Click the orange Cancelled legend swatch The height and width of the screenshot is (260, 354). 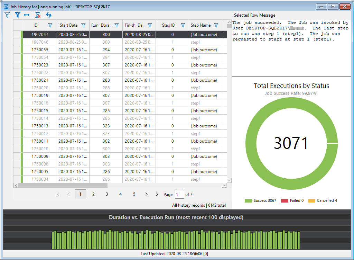pyautogui.click(x=311, y=201)
